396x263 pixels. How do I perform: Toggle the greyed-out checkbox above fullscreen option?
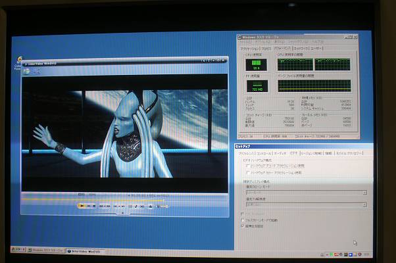coord(243,214)
